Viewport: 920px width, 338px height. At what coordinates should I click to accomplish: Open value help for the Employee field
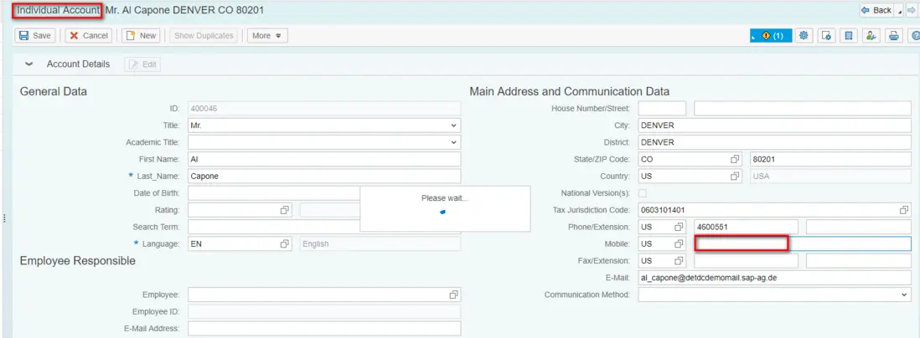click(453, 294)
